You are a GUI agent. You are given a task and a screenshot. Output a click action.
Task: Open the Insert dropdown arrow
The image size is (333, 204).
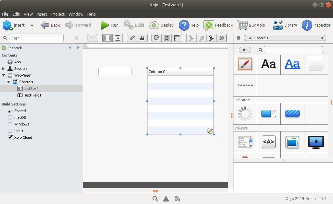[32, 25]
